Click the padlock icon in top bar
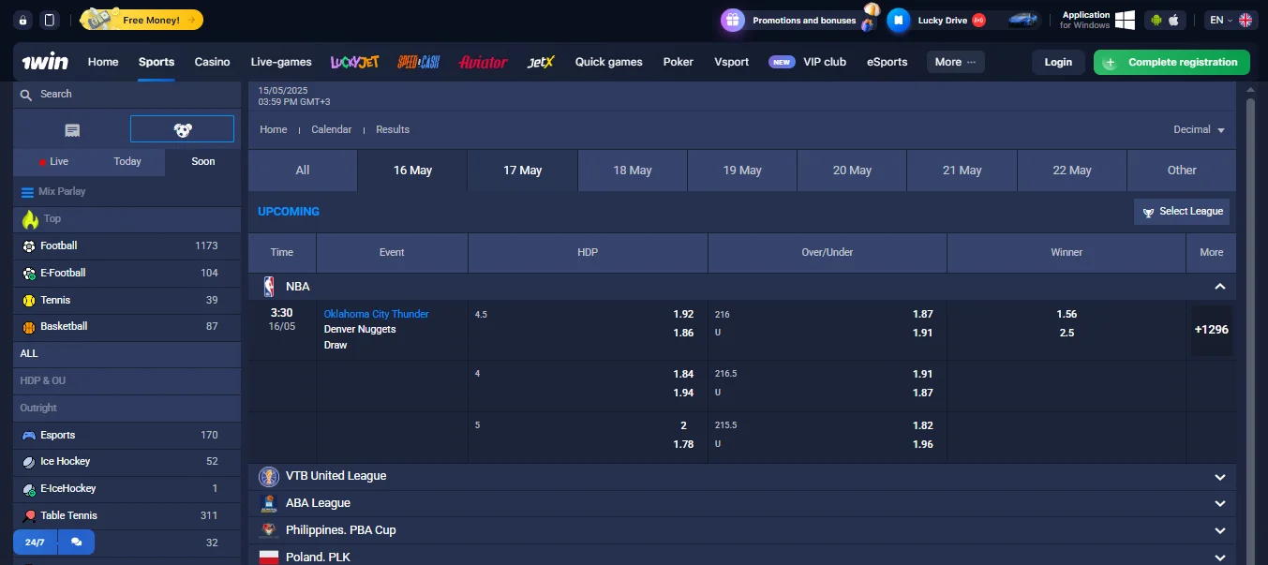 (23, 20)
